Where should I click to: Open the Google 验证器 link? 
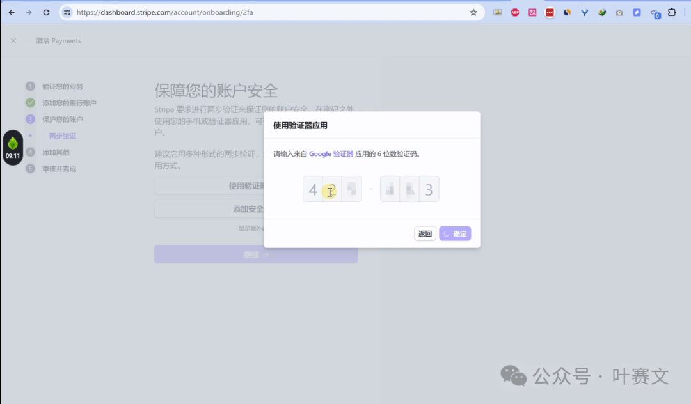click(331, 154)
